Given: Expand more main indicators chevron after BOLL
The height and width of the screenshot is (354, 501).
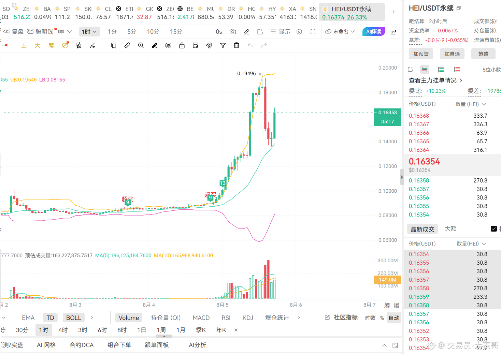Looking at the screenshot, I should click(x=92, y=318).
